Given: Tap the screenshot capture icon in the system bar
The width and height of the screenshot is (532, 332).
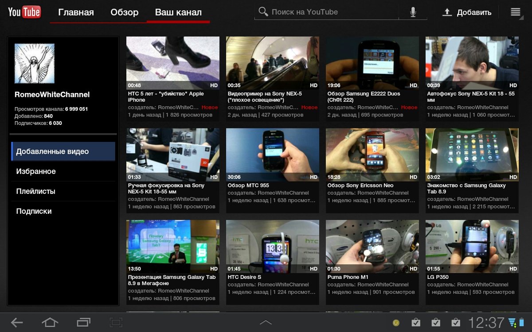Looking at the screenshot, I should click(116, 323).
